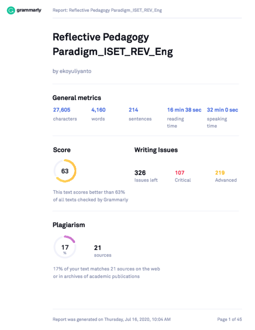The height and width of the screenshot is (330, 255).
Task: Click the red 107 Critical count
Action: [x=179, y=173]
